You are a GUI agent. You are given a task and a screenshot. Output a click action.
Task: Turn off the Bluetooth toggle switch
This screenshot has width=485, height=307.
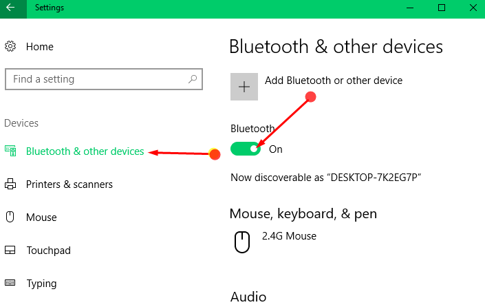pyautogui.click(x=246, y=149)
